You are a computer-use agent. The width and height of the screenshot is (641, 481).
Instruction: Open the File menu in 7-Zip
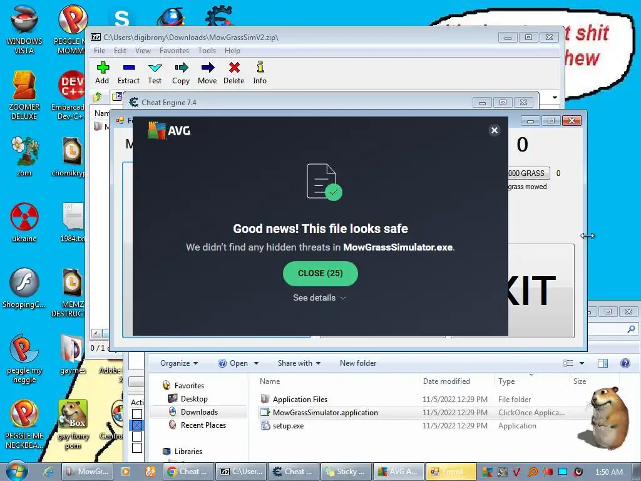pos(100,51)
